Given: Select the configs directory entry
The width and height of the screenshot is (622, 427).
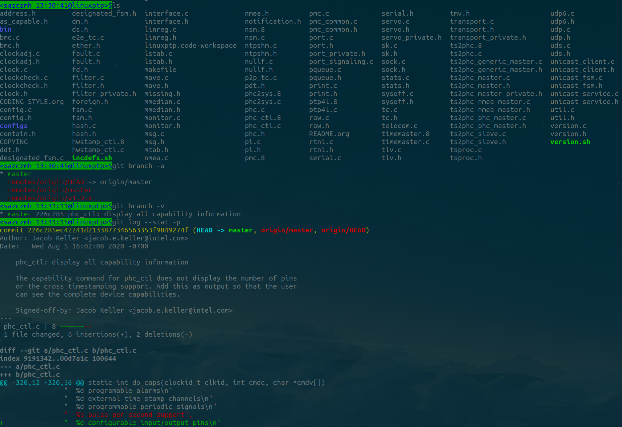Looking at the screenshot, I should click(14, 126).
